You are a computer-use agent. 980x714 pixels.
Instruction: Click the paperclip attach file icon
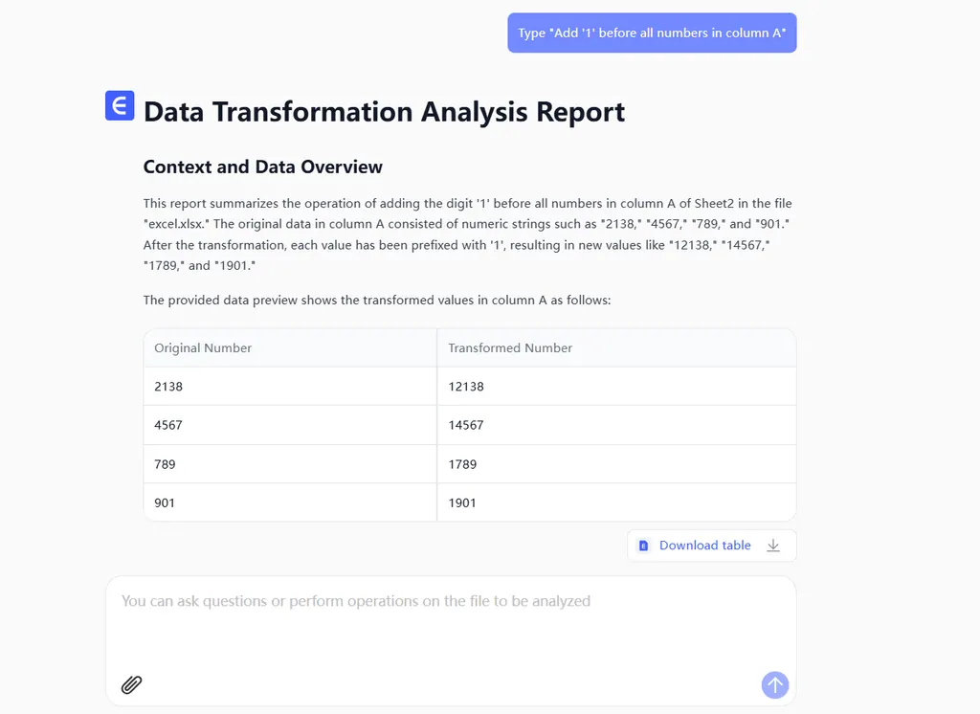132,684
